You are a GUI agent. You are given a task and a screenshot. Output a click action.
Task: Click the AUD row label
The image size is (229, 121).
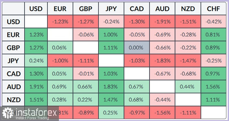click(x=13, y=87)
